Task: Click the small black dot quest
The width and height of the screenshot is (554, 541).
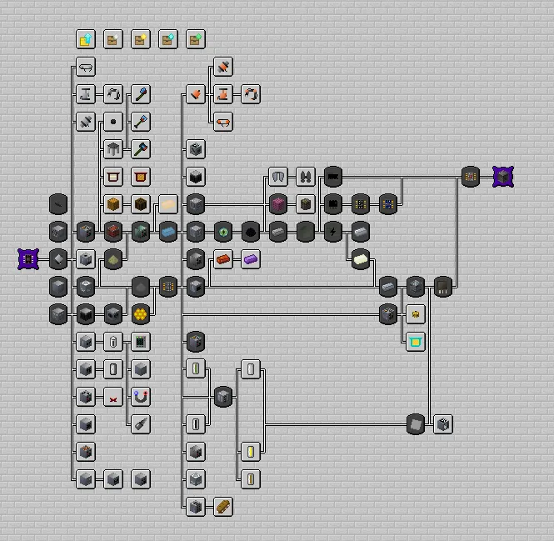Action: [113, 122]
